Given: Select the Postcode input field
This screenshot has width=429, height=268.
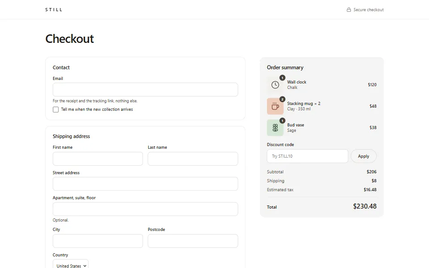Looking at the screenshot, I should [193, 241].
